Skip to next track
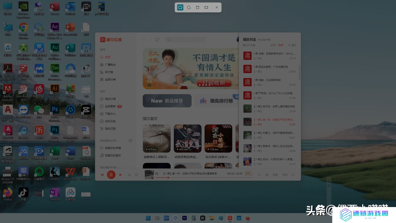This screenshot has height=223, width=396. click(x=120, y=175)
